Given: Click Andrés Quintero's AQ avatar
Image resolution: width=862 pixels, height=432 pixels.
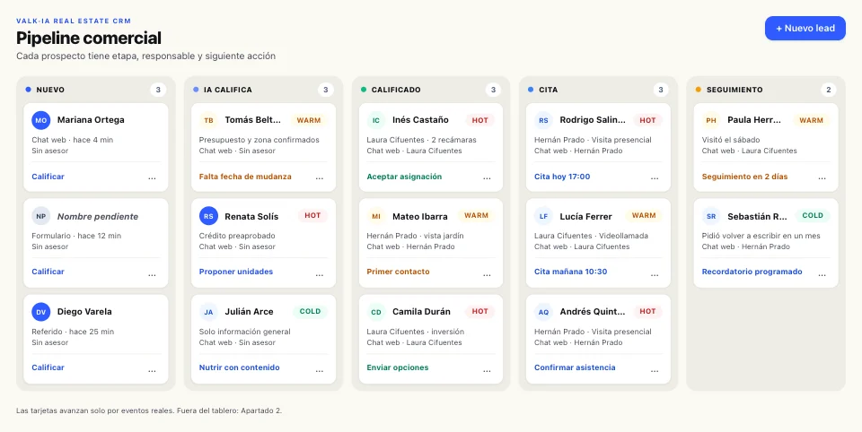Looking at the screenshot, I should coord(544,312).
